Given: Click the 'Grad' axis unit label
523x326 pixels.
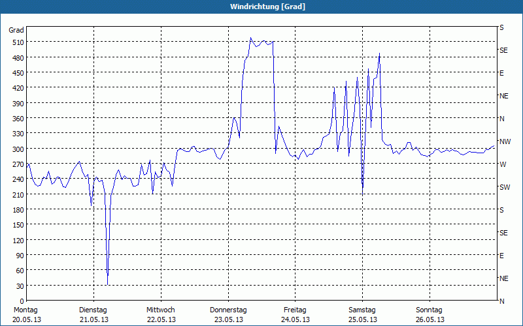Looking at the screenshot, I should click(x=16, y=30).
